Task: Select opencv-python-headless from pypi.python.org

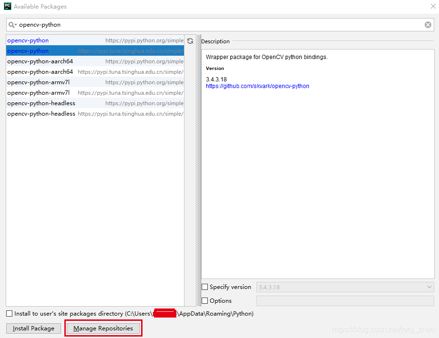Action: pos(95,103)
